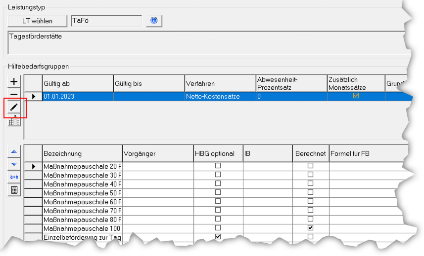
Task: Click the table export icon below the pencil
Action: [14, 120]
